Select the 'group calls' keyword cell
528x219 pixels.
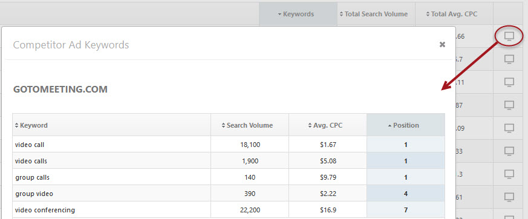tap(112, 177)
